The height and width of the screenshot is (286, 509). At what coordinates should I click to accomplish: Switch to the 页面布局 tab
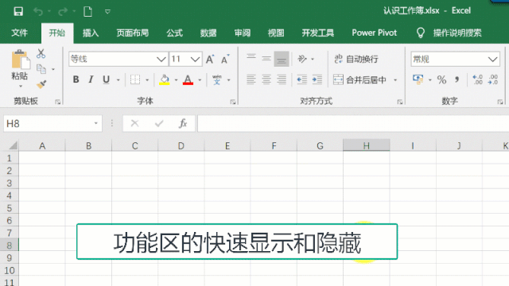pos(133,33)
